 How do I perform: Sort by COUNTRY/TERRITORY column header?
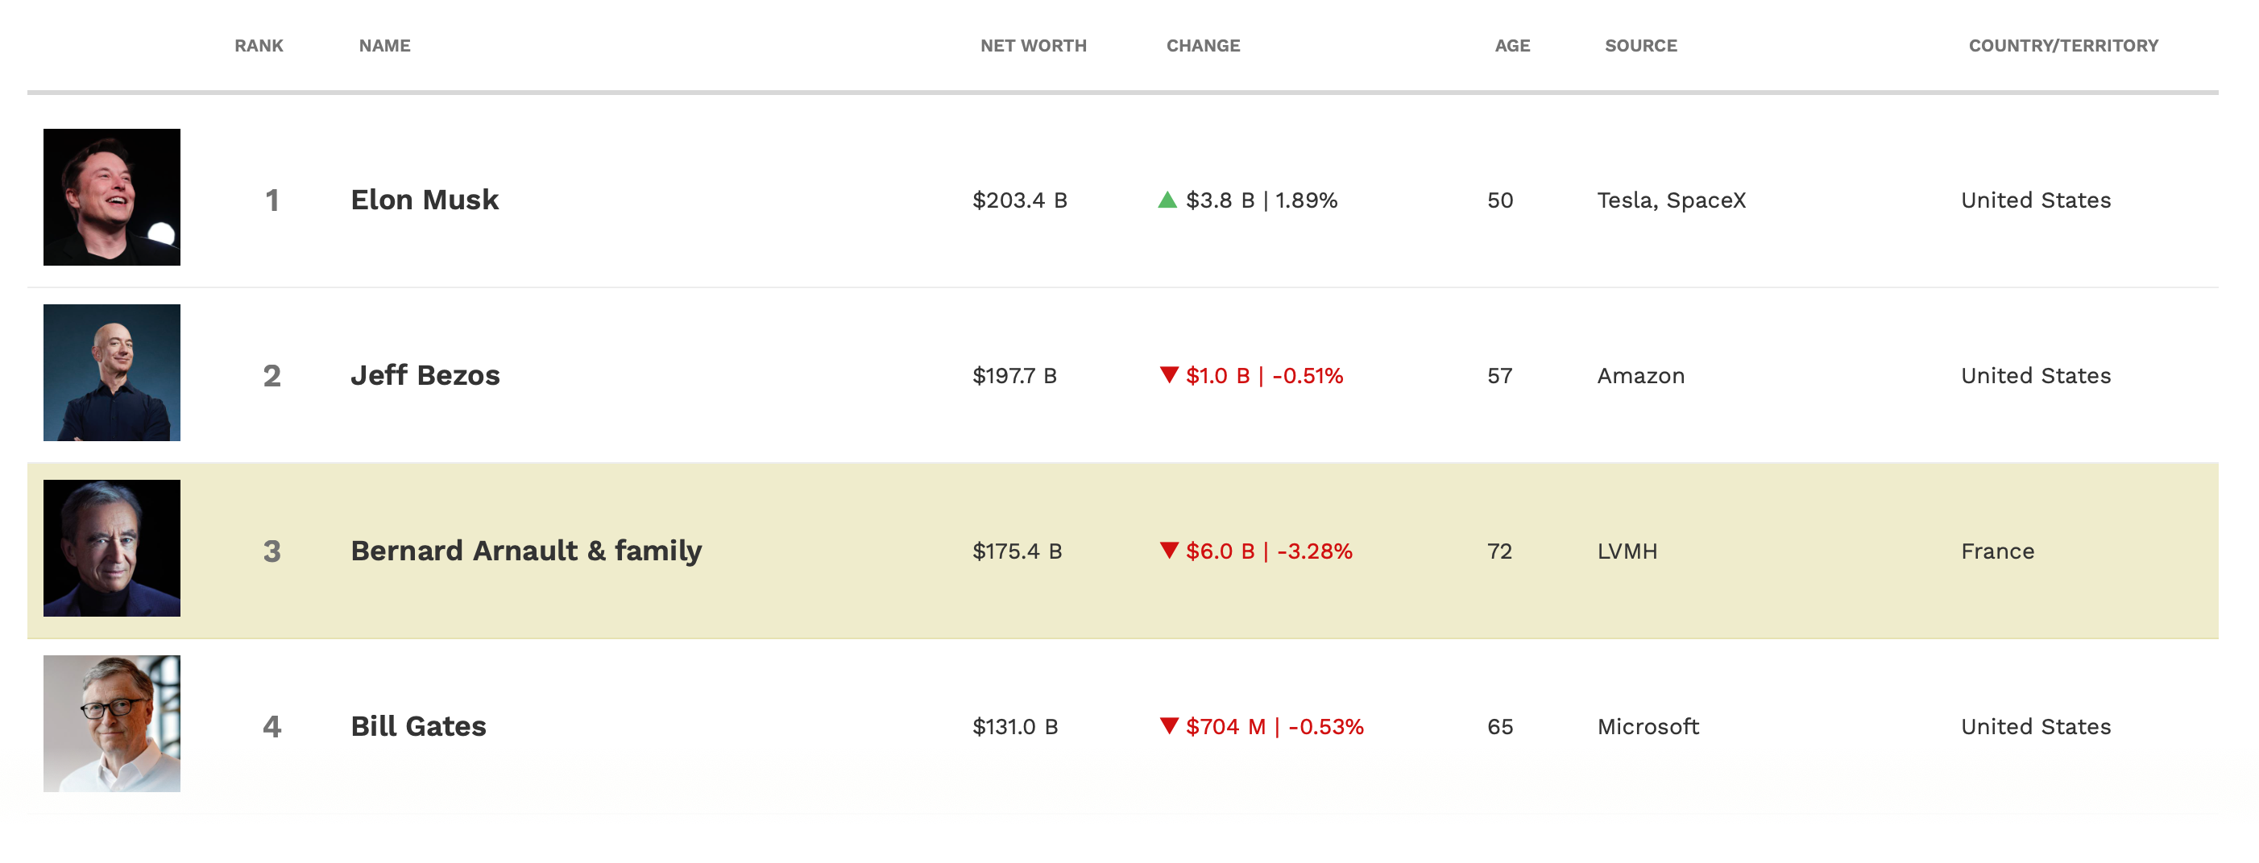[2062, 46]
